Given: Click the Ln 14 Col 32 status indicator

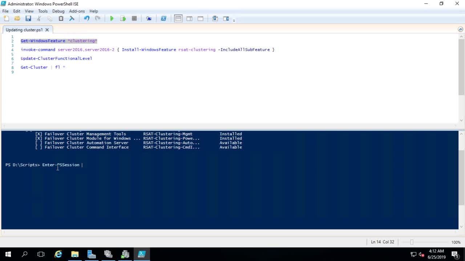Looking at the screenshot, I should tap(383, 242).
